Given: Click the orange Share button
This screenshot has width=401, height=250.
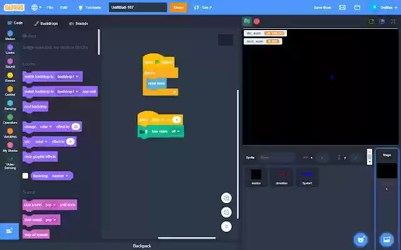Looking at the screenshot, I should click(x=178, y=7).
